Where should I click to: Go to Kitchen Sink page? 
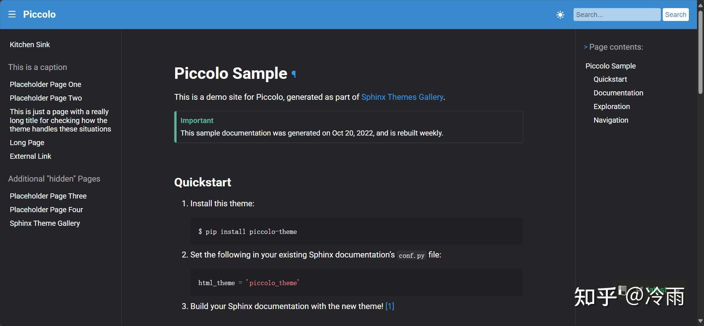[x=30, y=45]
